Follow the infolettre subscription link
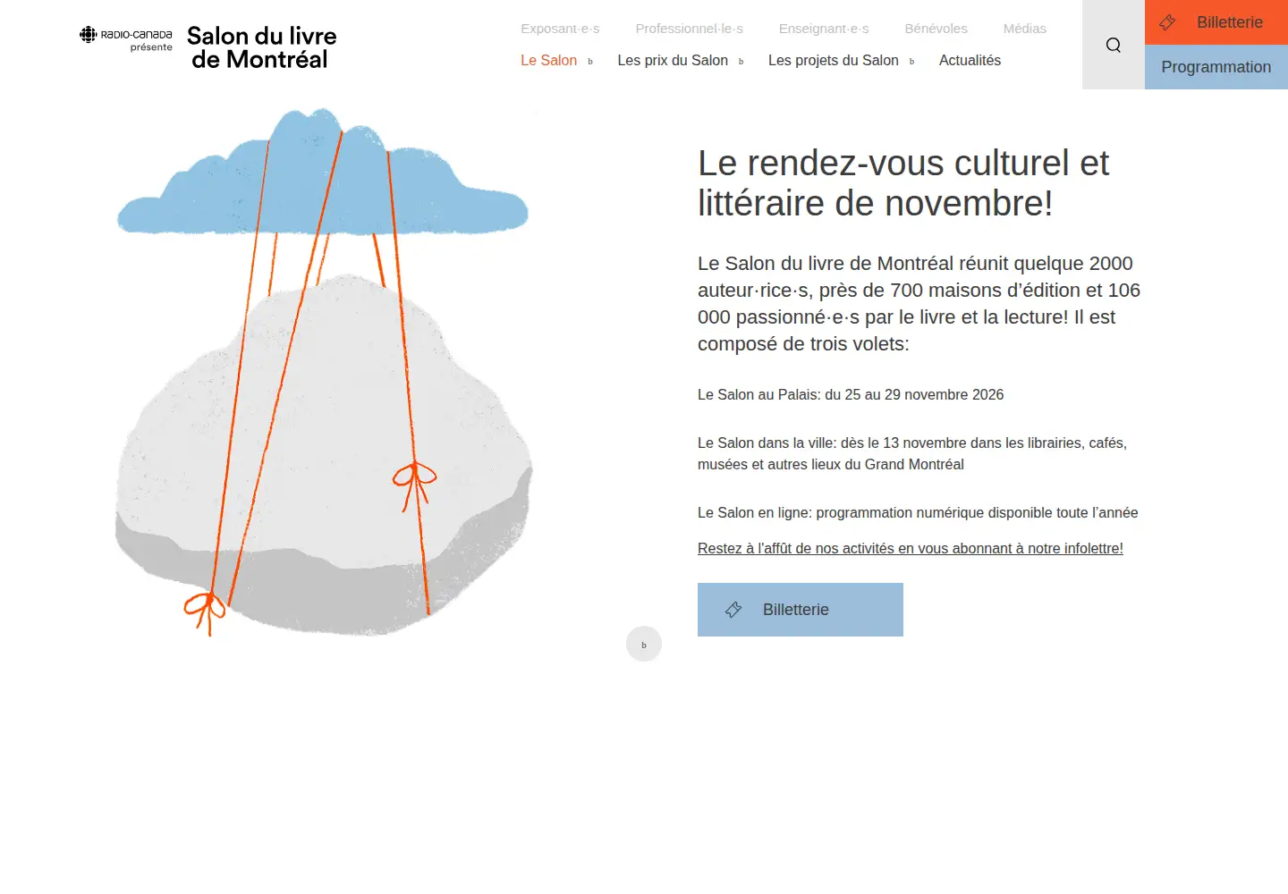1288x894 pixels. point(911,548)
